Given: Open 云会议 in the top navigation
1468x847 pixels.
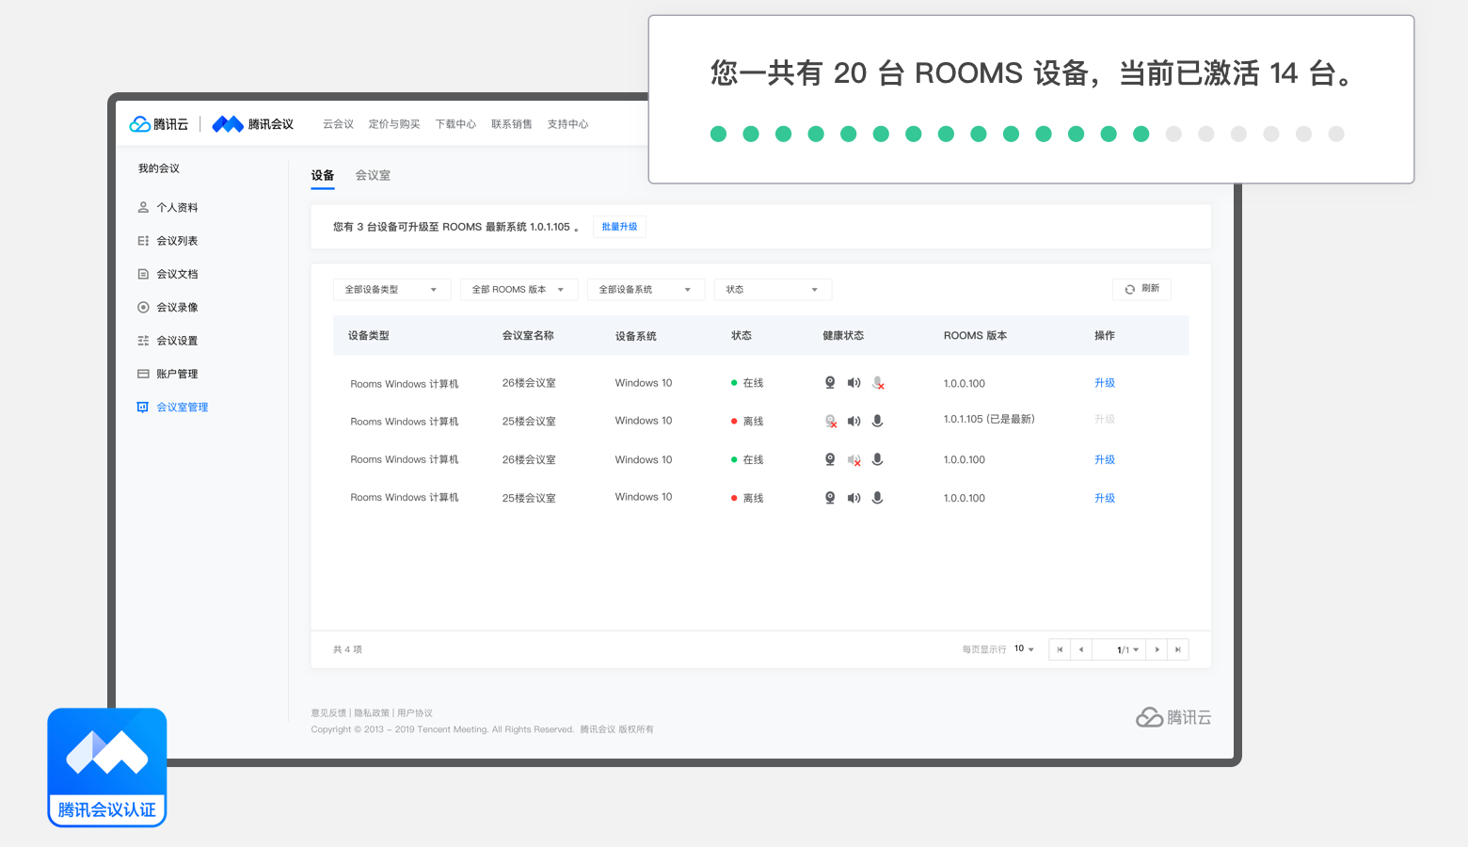Looking at the screenshot, I should click(x=338, y=124).
